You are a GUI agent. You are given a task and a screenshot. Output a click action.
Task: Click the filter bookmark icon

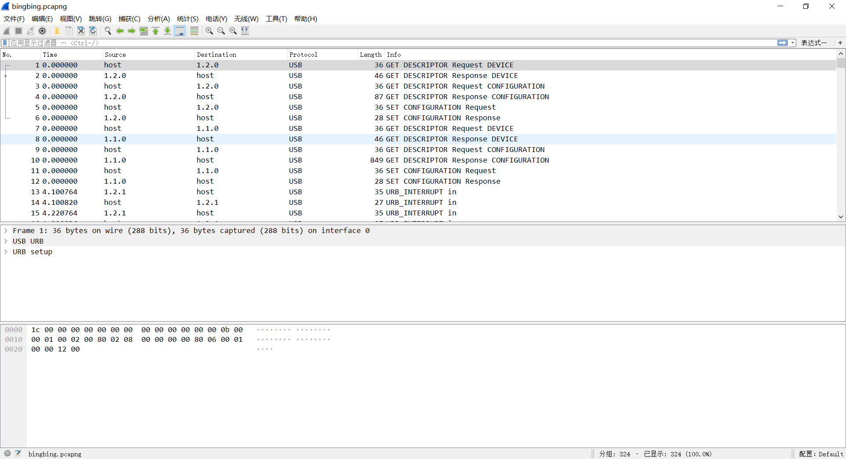pos(5,43)
